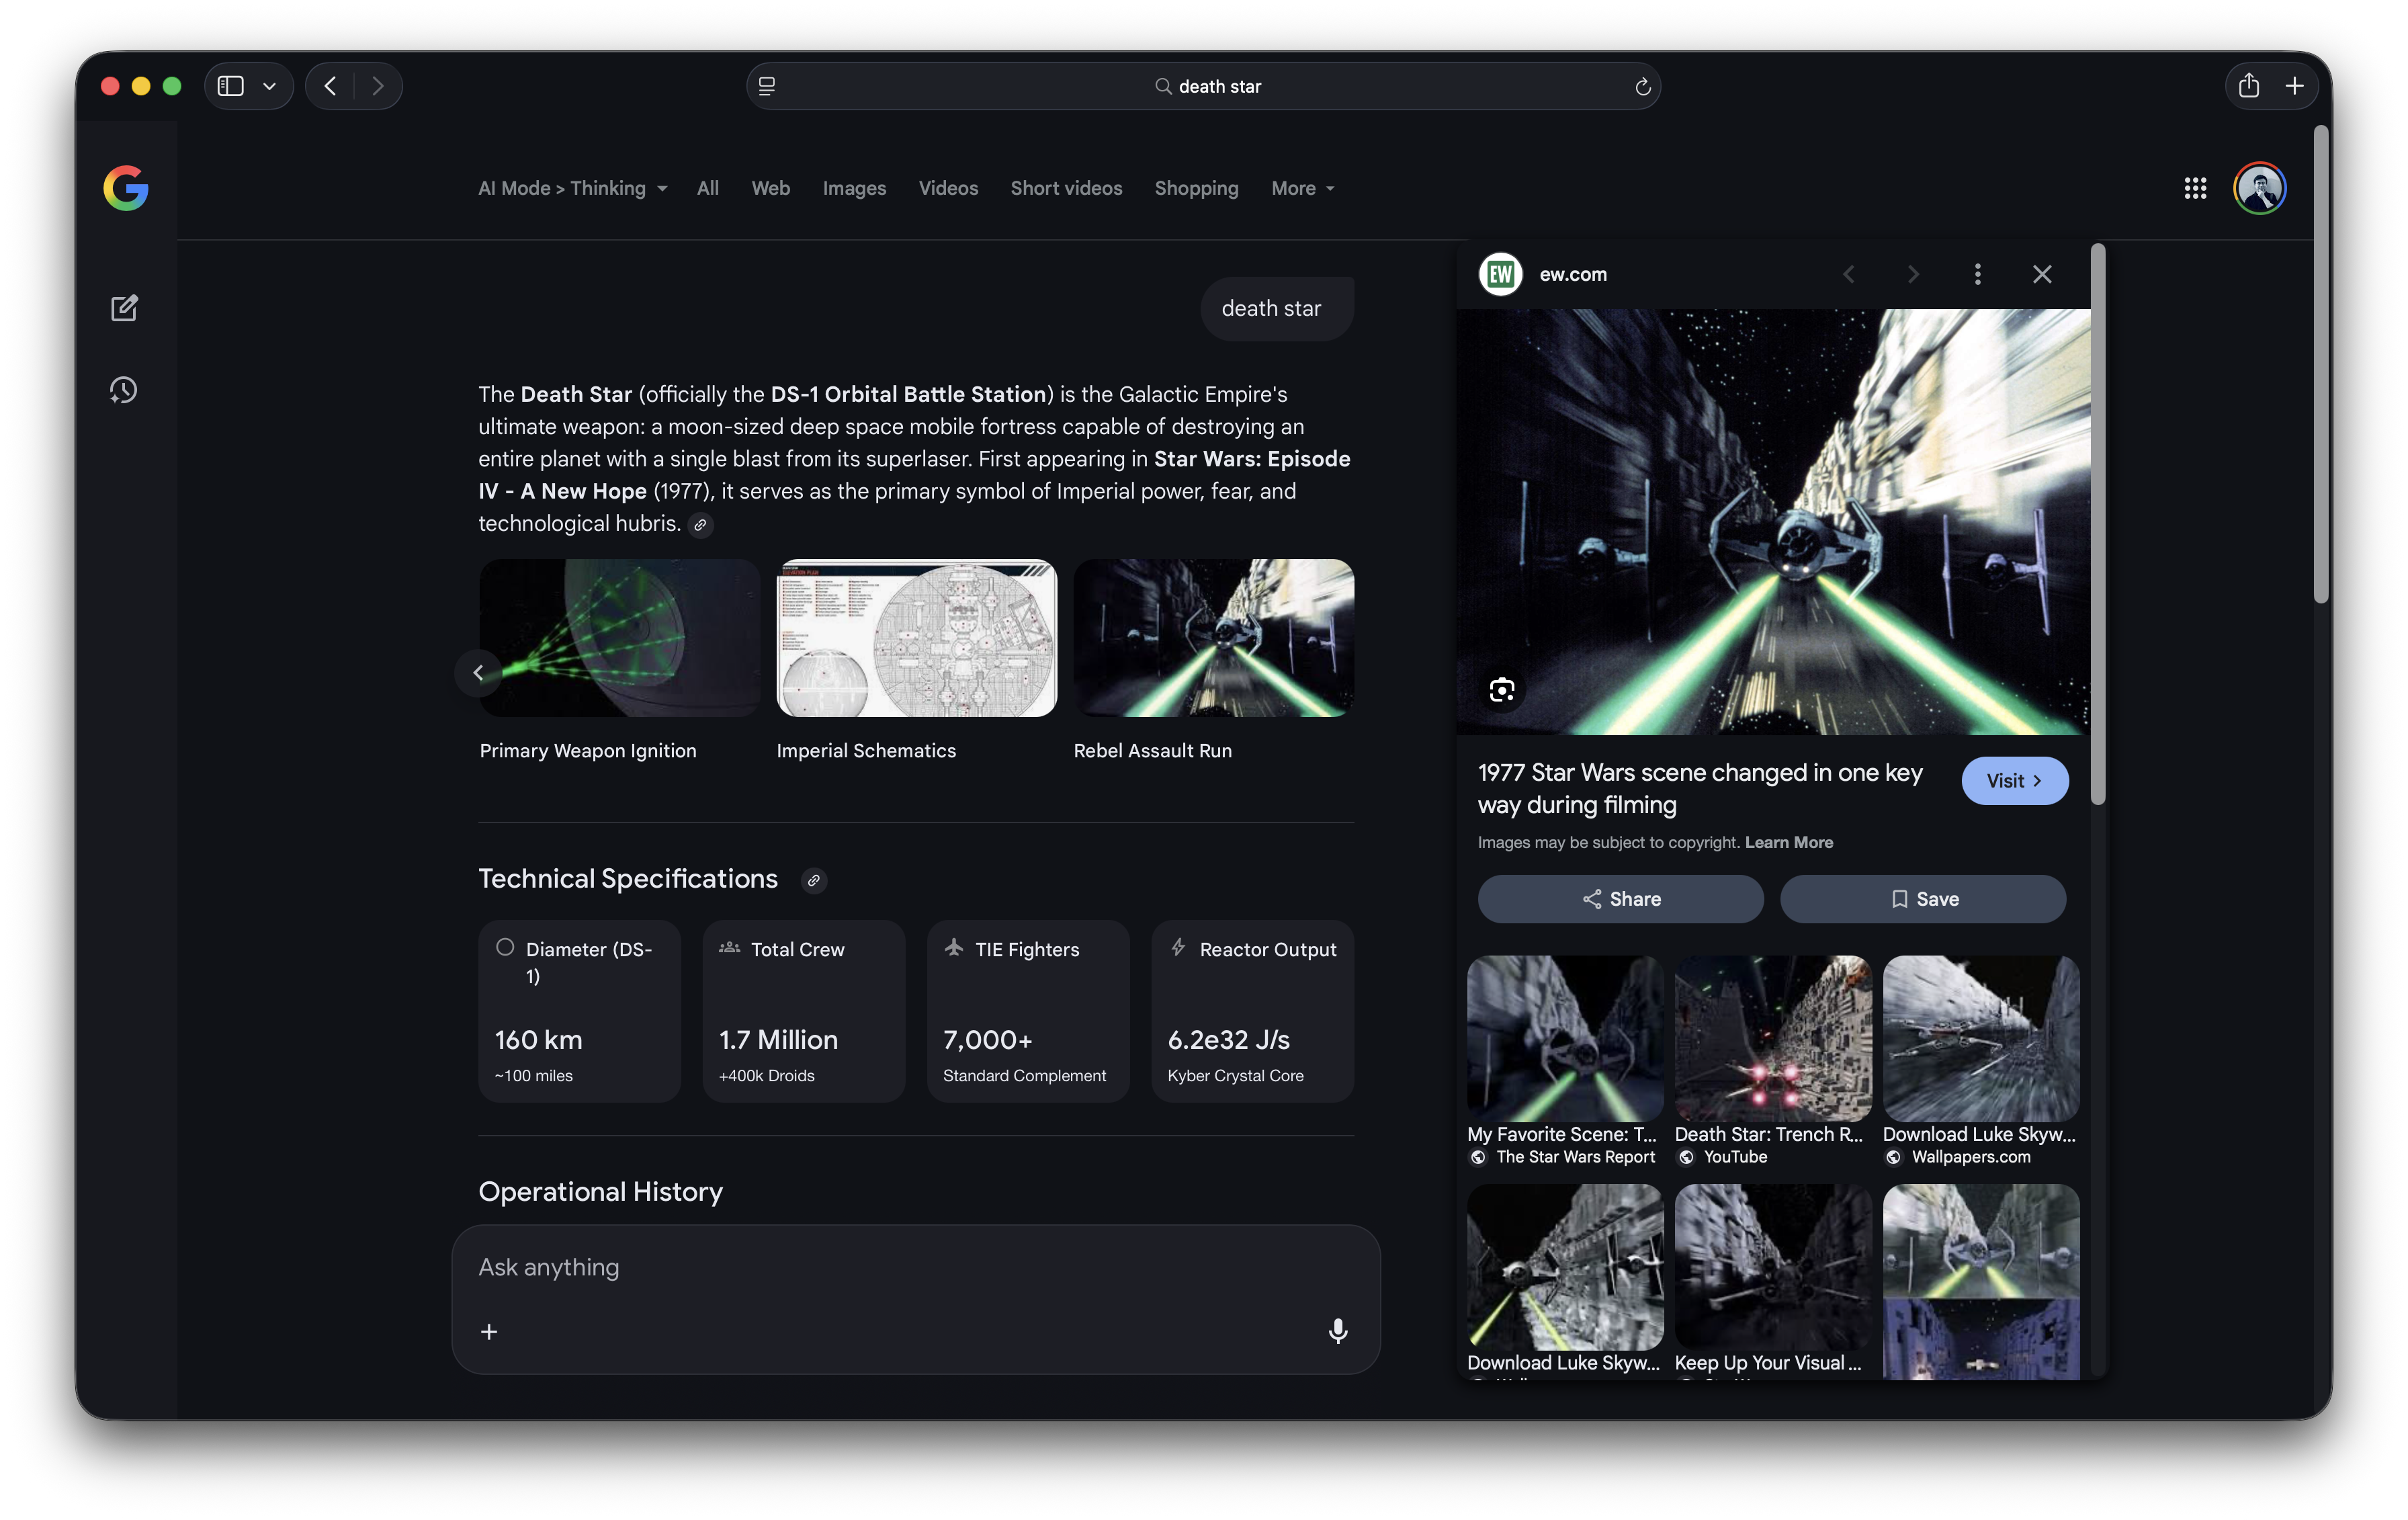Image resolution: width=2408 pixels, height=1520 pixels.
Task: Click the Operational History heading
Action: (600, 1192)
